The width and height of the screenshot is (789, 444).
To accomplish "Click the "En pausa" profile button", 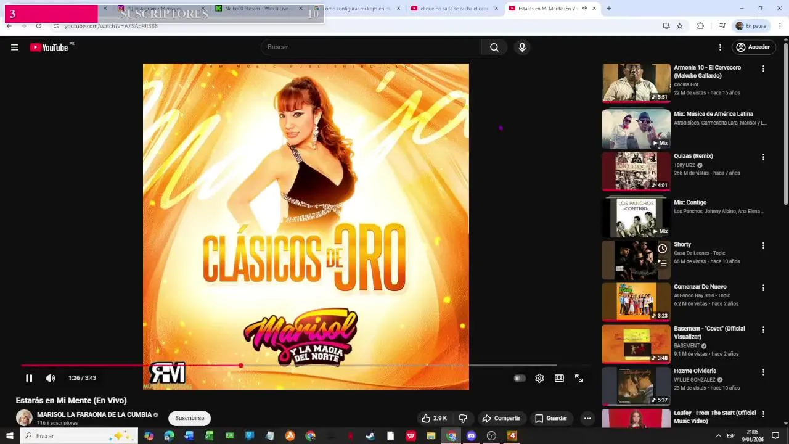I will tap(750, 26).
